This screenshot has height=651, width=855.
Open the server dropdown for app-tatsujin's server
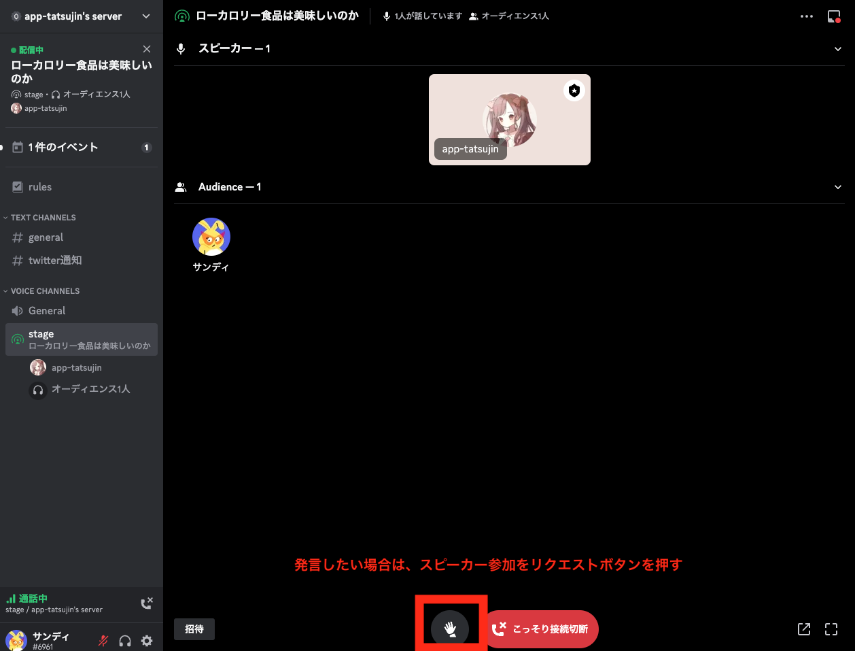[x=145, y=16]
